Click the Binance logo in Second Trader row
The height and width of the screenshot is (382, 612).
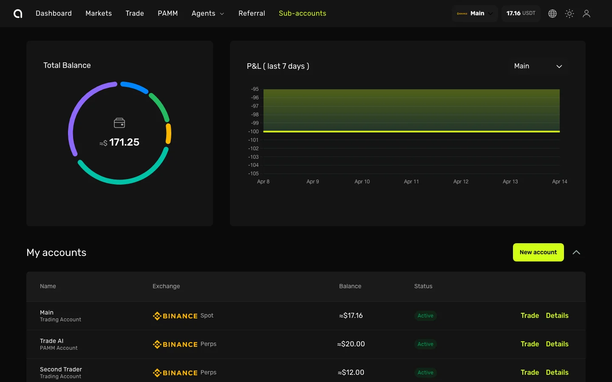click(x=175, y=373)
